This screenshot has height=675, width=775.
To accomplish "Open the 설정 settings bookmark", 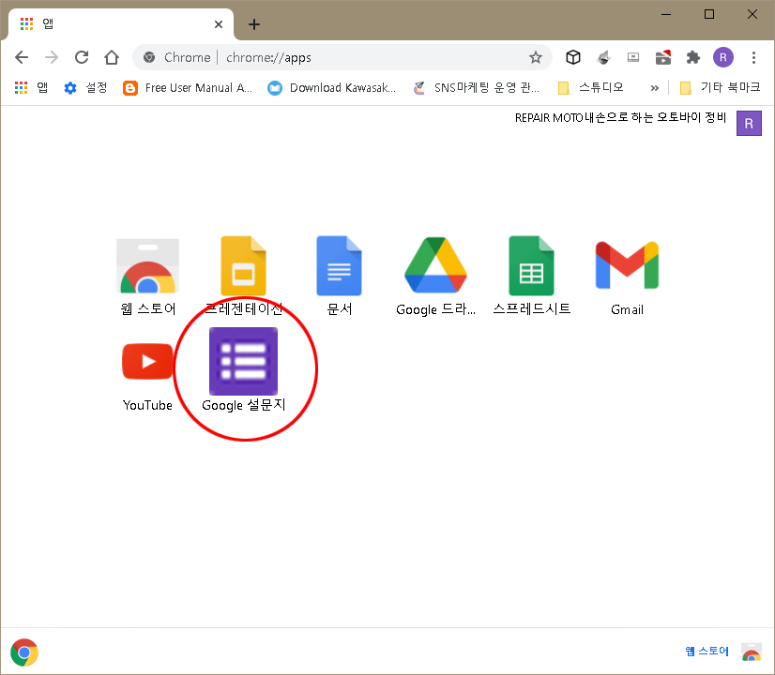I will click(x=85, y=88).
